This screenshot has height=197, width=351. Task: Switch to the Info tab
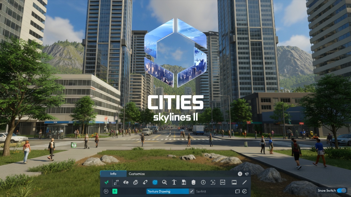click(113, 174)
